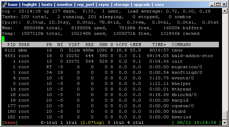Click the [base] session label

pyautogui.click(x=10, y=122)
